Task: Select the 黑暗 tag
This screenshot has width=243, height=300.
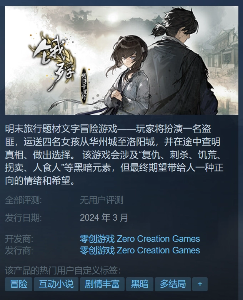Action: (x=140, y=284)
